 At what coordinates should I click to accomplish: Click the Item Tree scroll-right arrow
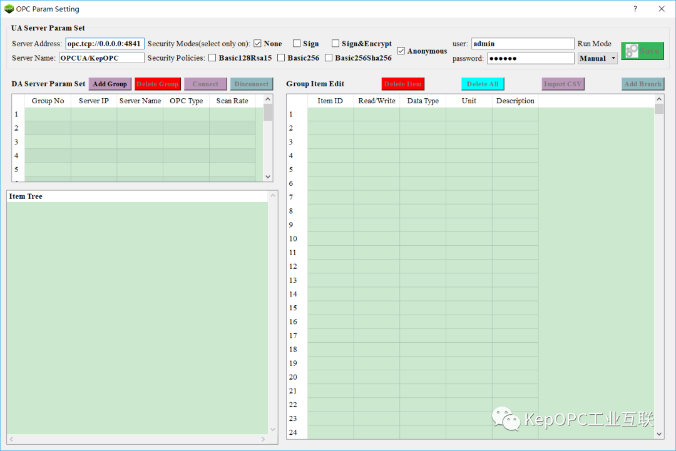point(263,439)
